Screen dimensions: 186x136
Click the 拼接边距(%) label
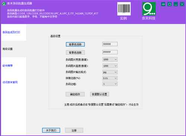(x=73, y=78)
